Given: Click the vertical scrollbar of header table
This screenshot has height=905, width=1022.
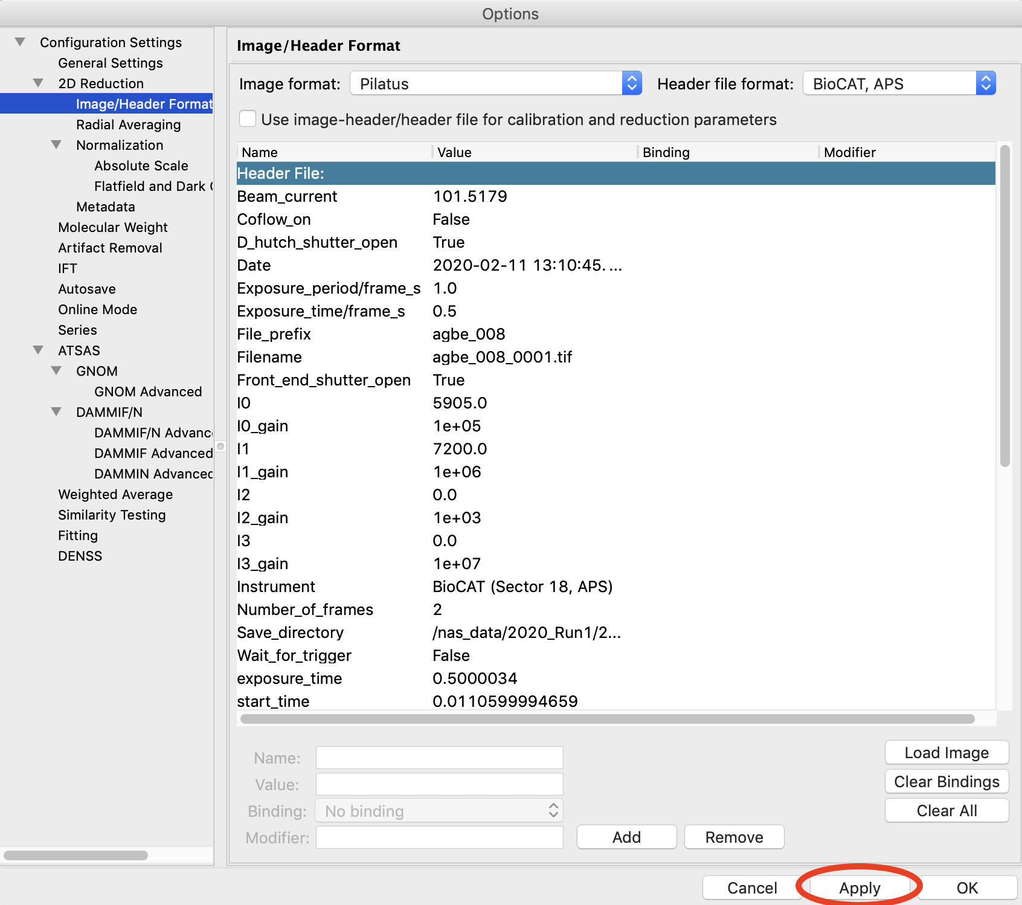Looking at the screenshot, I should click(x=1005, y=306).
